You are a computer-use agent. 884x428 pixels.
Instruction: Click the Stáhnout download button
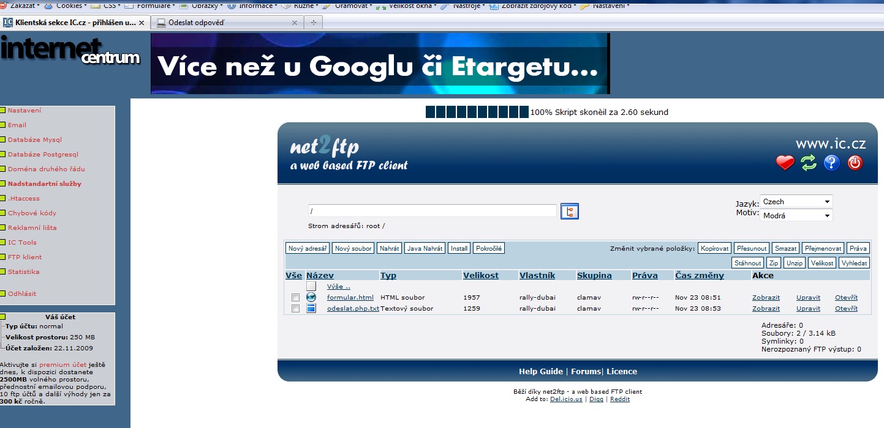point(748,263)
